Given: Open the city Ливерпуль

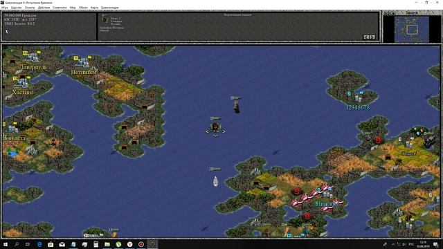Looking at the screenshot, I should coord(32,57).
